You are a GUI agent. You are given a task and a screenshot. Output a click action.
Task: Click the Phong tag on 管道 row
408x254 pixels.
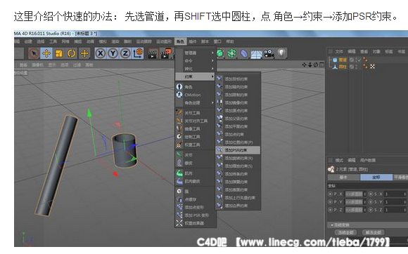point(366,60)
